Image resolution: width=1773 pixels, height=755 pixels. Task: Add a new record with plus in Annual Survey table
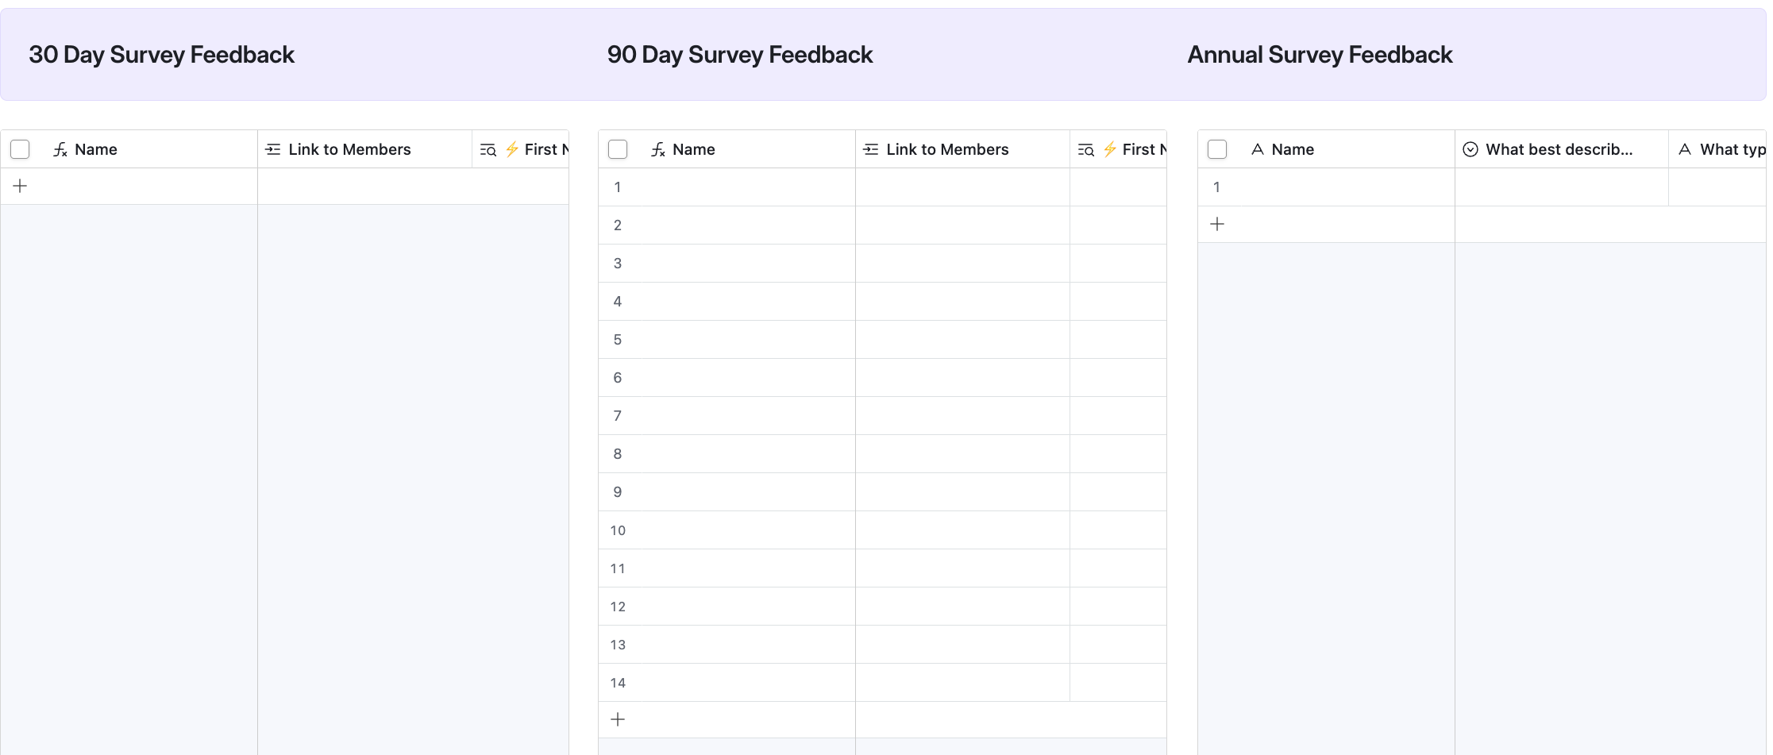(1217, 224)
